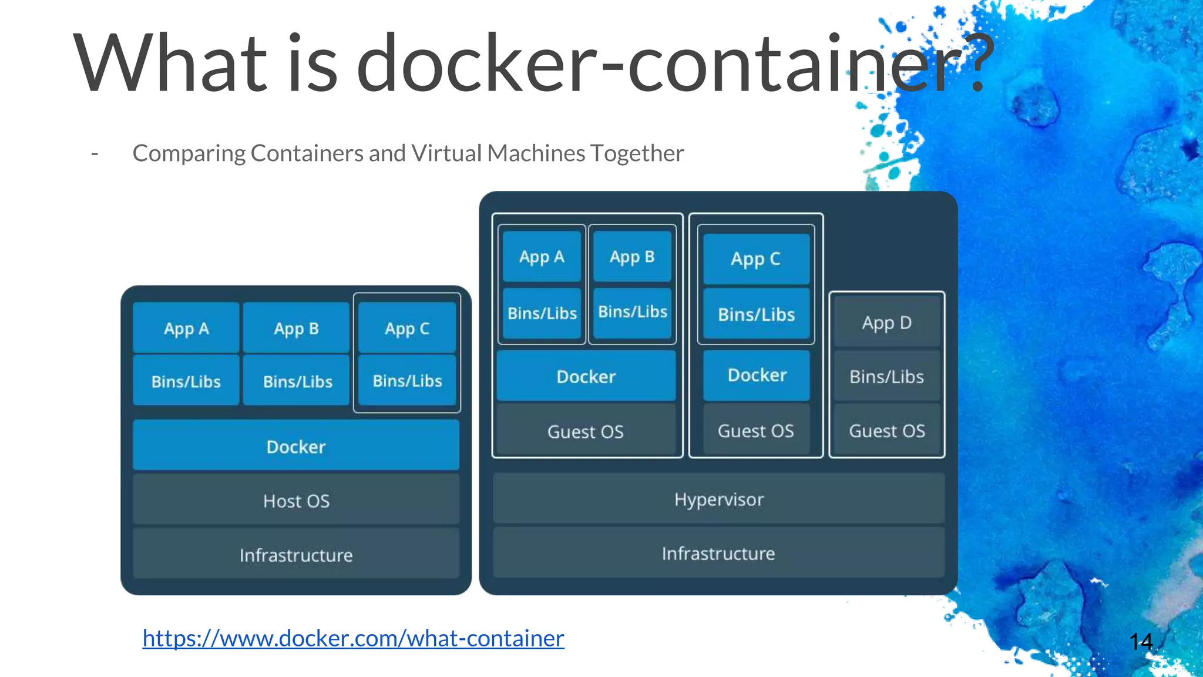This screenshot has height=677, width=1203.
Task: Click the gray Bins/Libs block under App D
Action: coord(886,376)
